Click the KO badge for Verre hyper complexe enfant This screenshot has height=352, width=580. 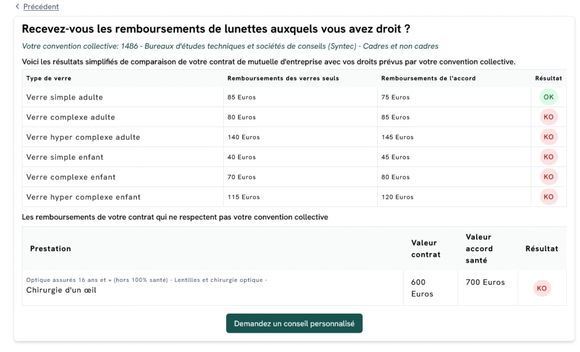(548, 197)
